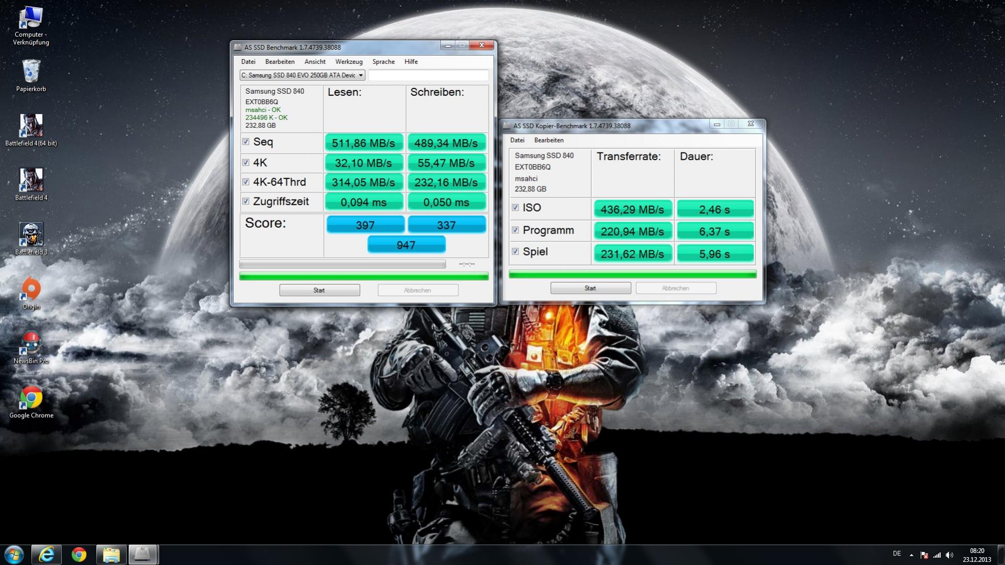Click the ISO transfer rate 436,29 MB/s
Viewport: 1005px width, 565px height.
pos(633,209)
